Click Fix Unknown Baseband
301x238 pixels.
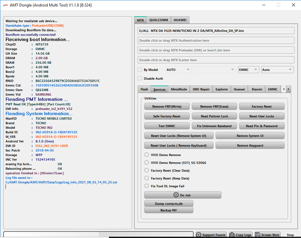tap(214, 126)
